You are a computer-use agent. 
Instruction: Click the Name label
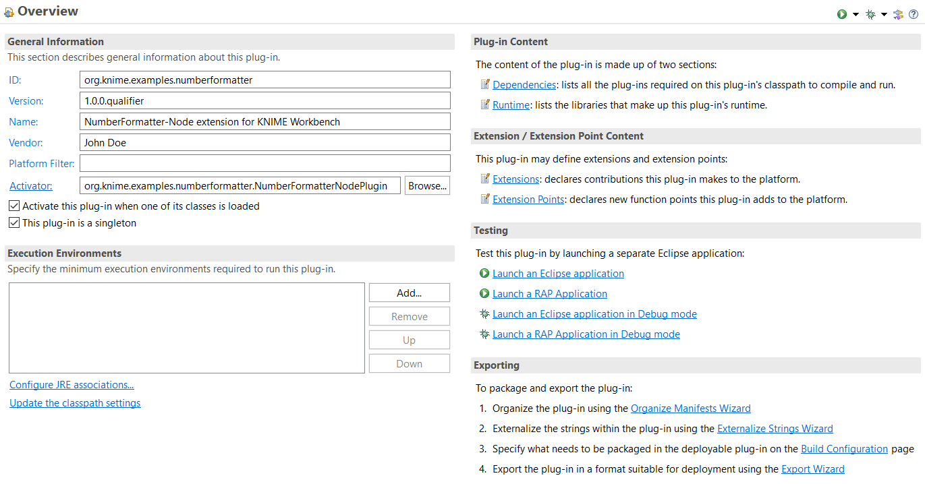24,122
